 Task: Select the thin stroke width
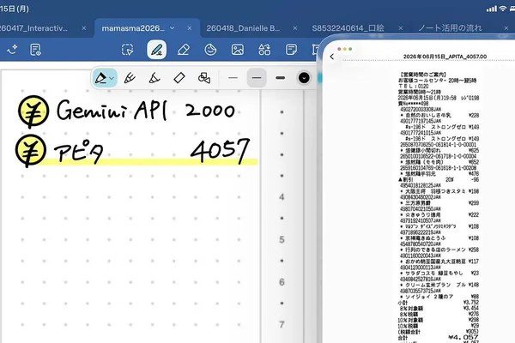233,78
